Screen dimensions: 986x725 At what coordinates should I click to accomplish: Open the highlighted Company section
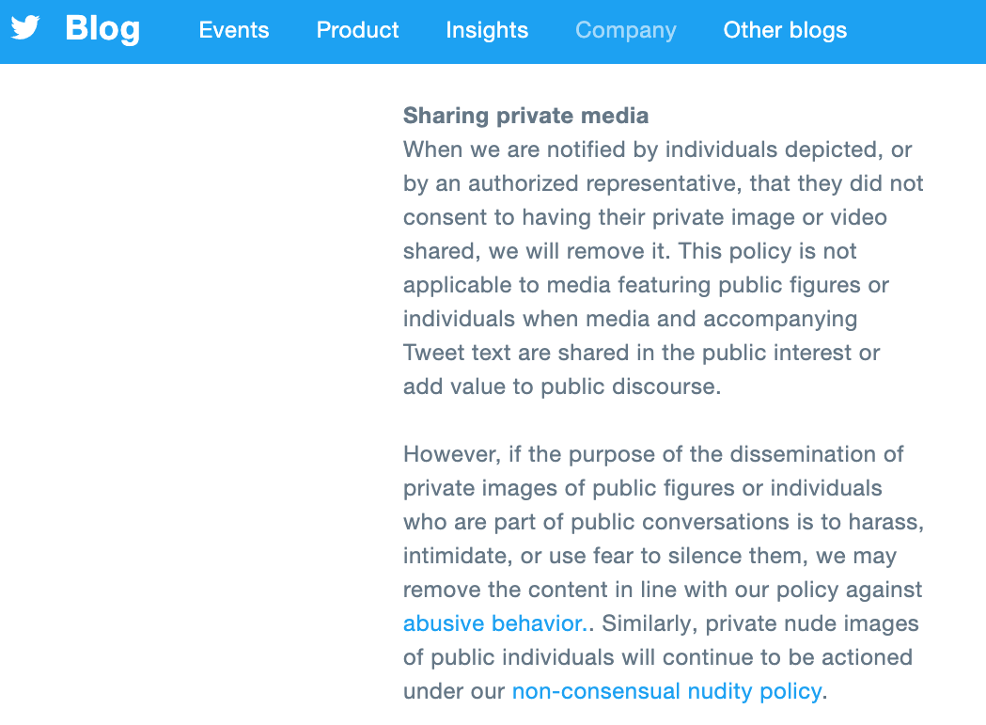626,30
